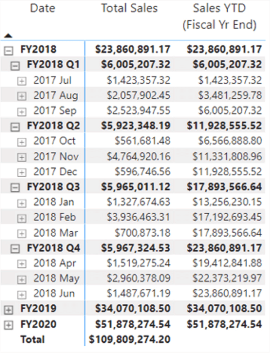270x353 pixels.
Task: Collapse the FY2018 Q2 quarter
Action: coord(15,126)
